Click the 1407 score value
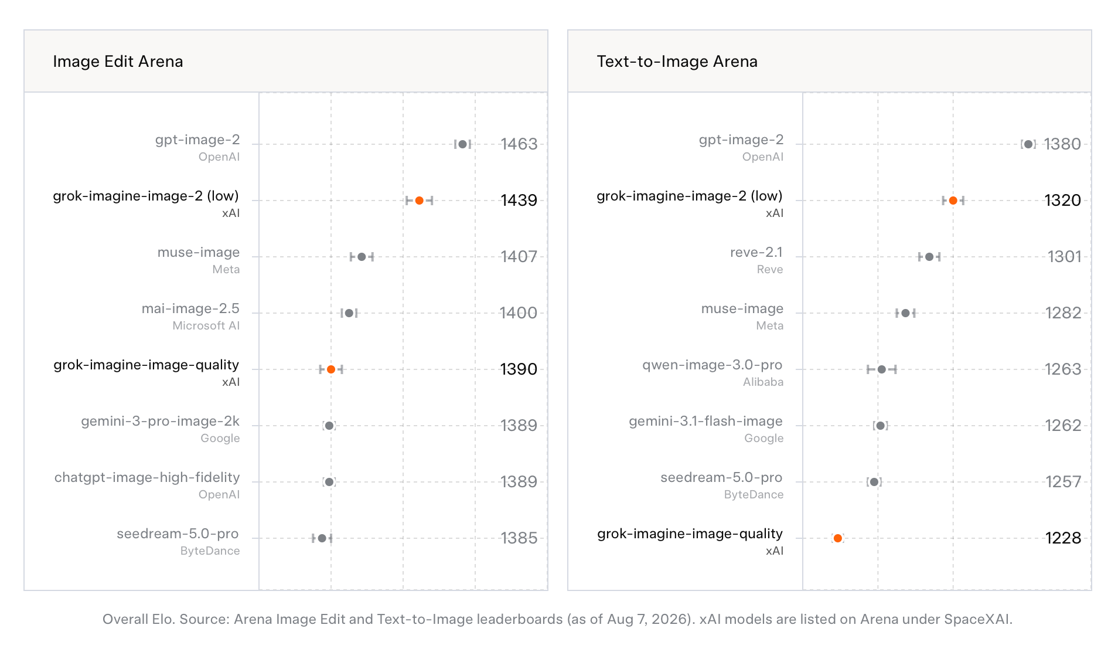Image resolution: width=1118 pixels, height=652 pixels. [x=519, y=257]
